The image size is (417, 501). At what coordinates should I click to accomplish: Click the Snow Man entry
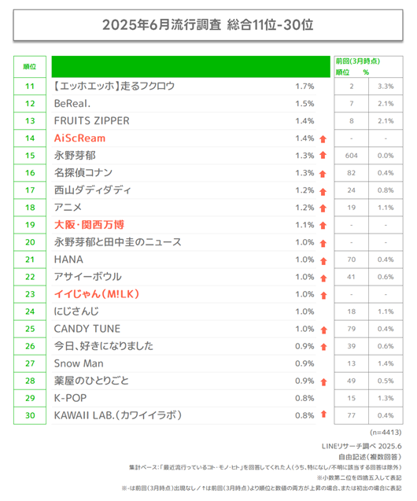(x=79, y=363)
